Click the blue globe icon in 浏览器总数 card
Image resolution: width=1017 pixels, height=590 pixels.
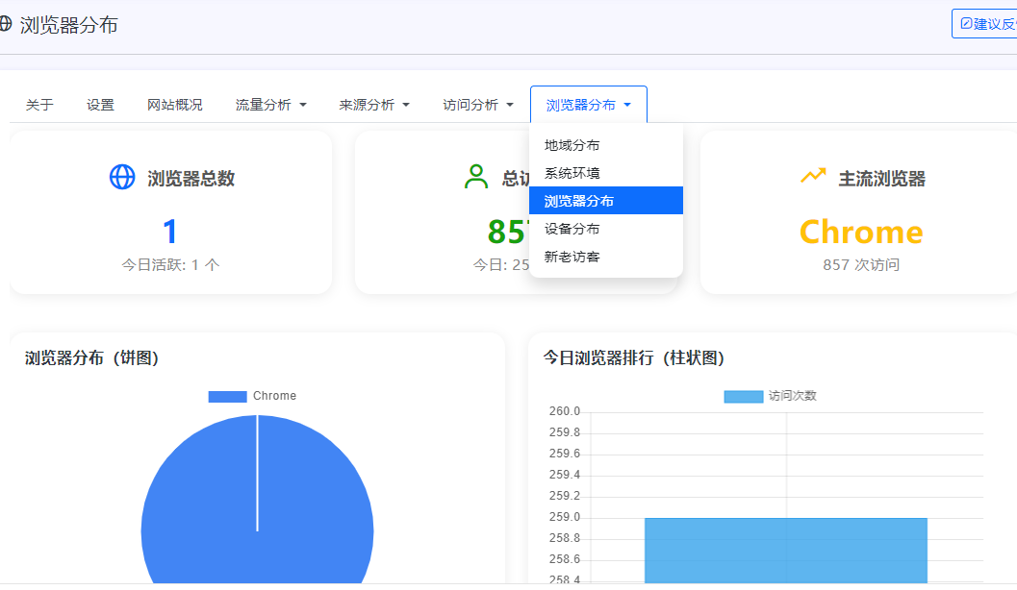122,177
